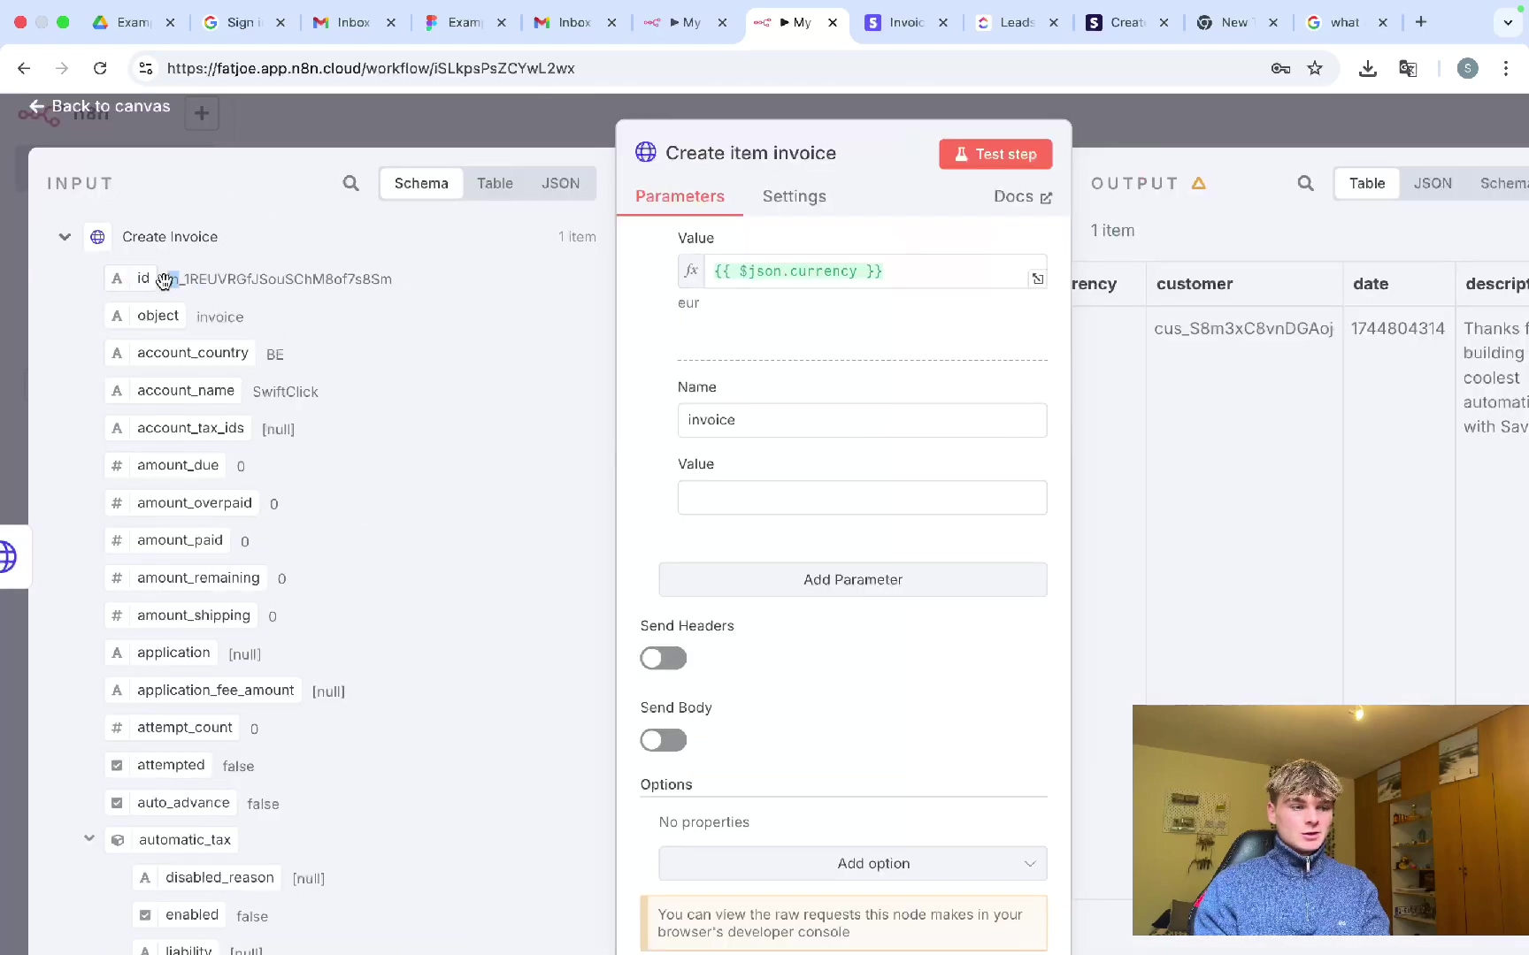This screenshot has height=955, width=1529.
Task: Open browser downloads icon
Action: 1367,68
